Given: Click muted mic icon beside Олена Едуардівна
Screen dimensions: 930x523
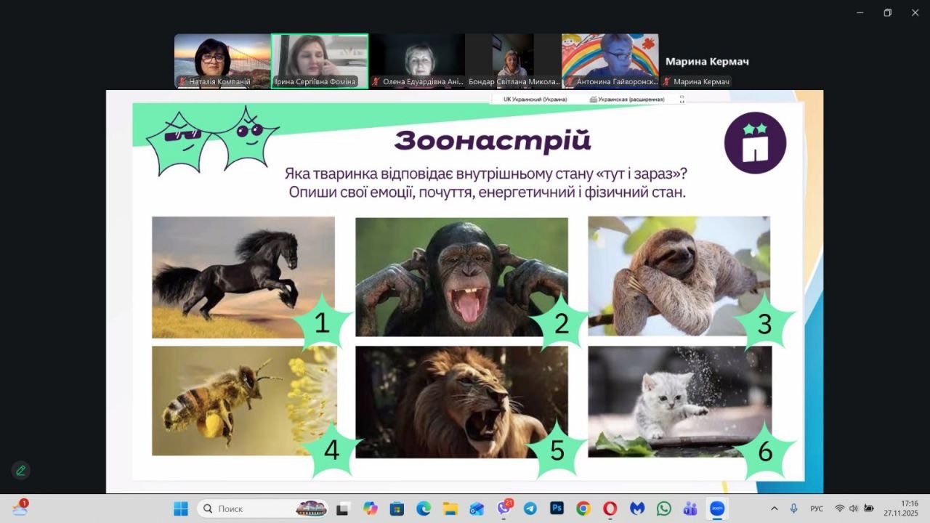Looking at the screenshot, I should pyautogui.click(x=376, y=82).
